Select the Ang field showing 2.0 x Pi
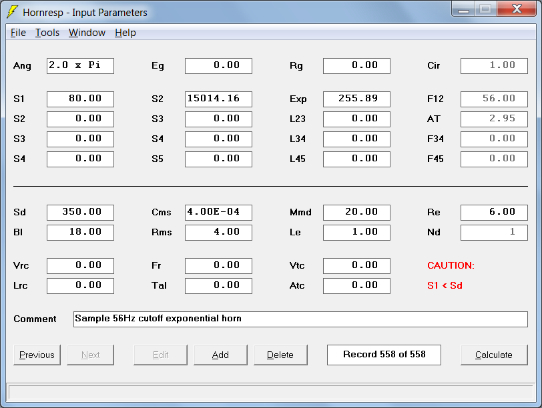The width and height of the screenshot is (542, 408). click(80, 65)
